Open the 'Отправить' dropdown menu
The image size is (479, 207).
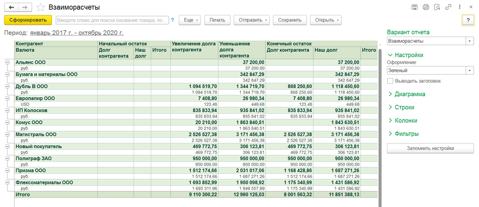click(x=251, y=20)
